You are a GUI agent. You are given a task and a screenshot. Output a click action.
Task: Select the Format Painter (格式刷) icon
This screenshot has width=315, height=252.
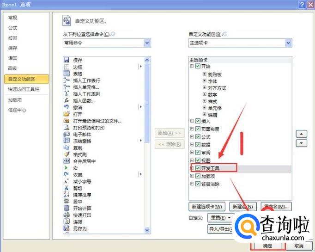pyautogui.click(x=67, y=154)
